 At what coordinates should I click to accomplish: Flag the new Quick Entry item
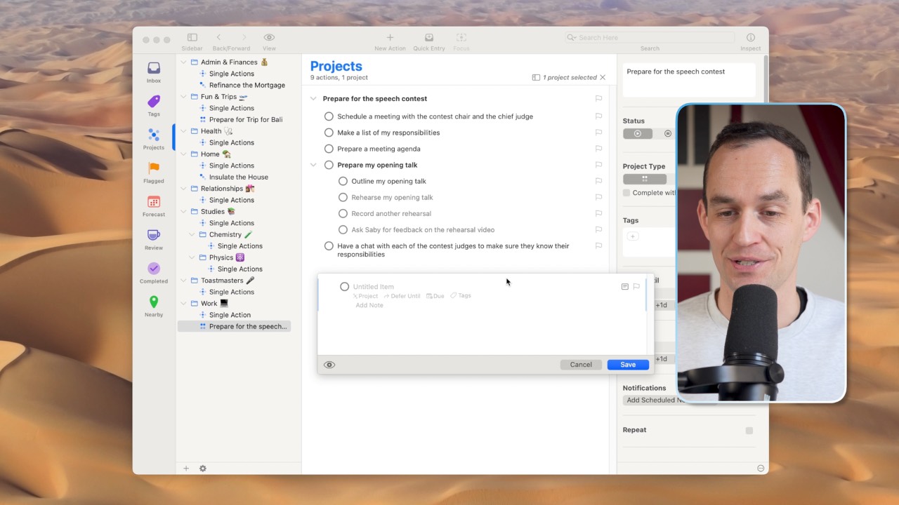point(636,287)
